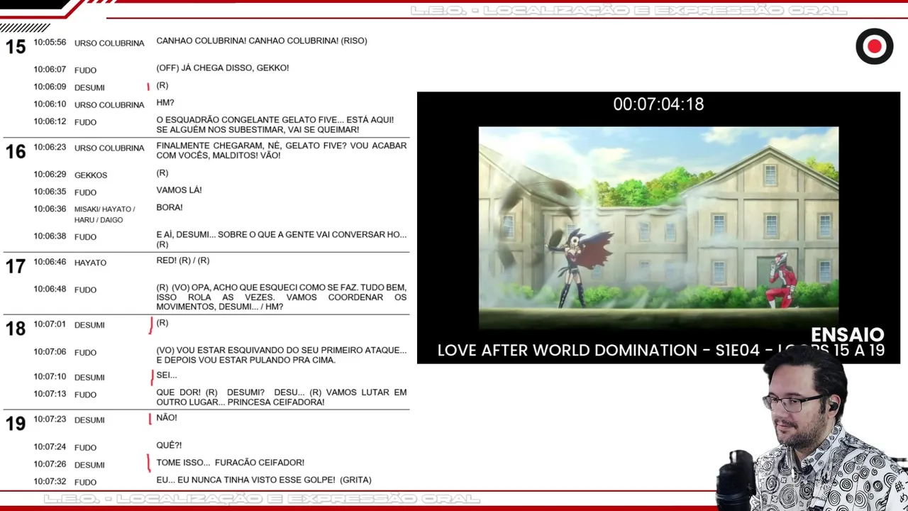908x511 pixels.
Task: Select DESUMI name at 10:07:23
Action: [x=89, y=420]
